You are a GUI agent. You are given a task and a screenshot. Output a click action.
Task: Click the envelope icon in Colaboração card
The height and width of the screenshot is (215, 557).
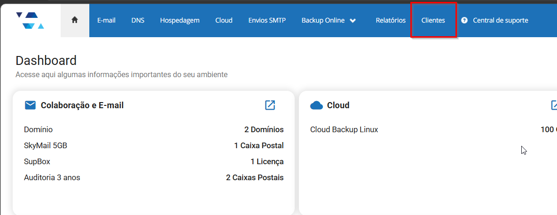(x=30, y=105)
